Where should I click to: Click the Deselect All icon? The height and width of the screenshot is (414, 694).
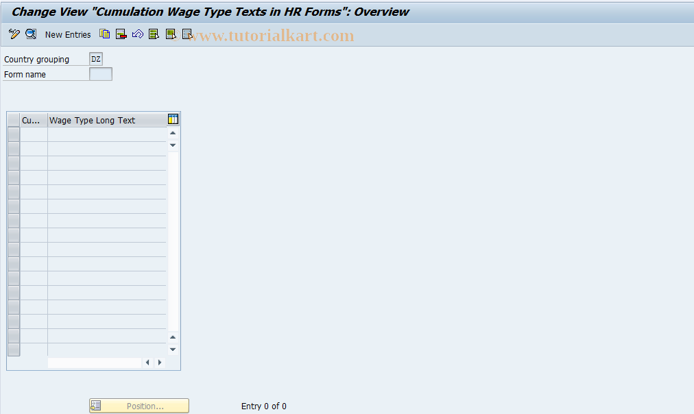click(187, 34)
